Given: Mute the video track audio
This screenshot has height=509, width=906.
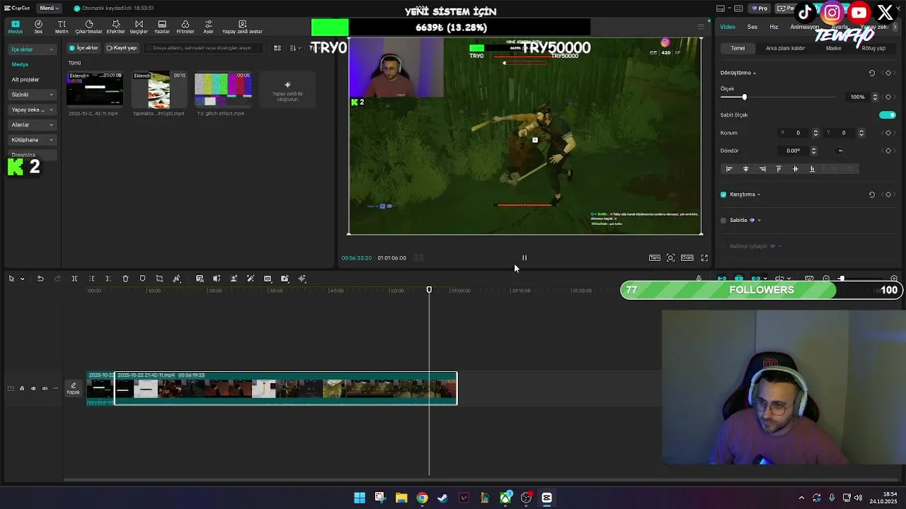Looking at the screenshot, I should point(45,389).
